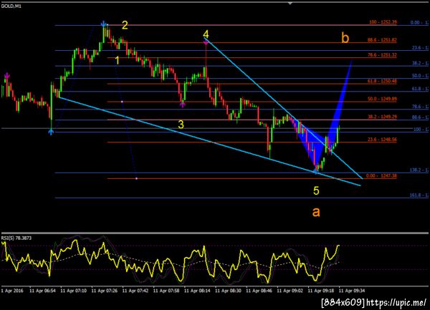430x310 pixels.
Task: Click the chart shift triangle marker at the top edge
Action: tap(290, 4)
